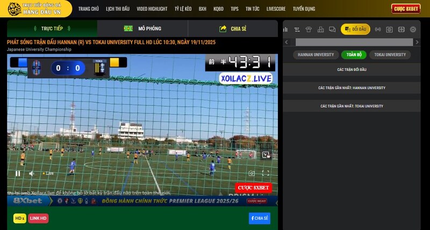Click the Cược 8XBET button in header
The height and width of the screenshot is (230, 430).
tap(406, 9)
